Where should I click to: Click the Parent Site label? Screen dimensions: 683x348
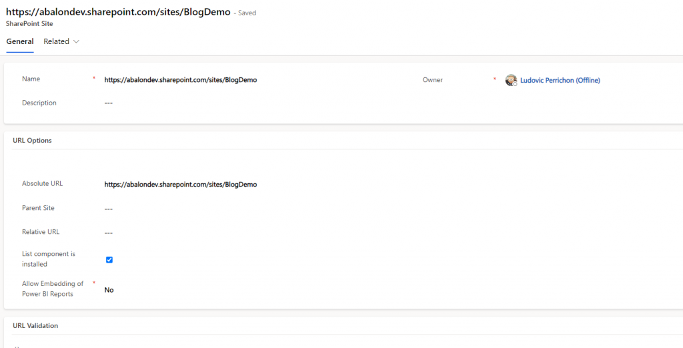38,208
